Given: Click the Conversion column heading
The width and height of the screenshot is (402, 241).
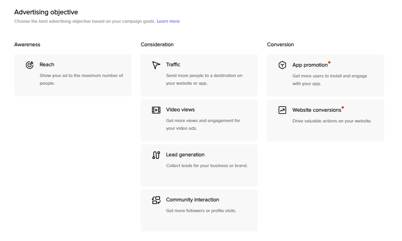Looking at the screenshot, I should [x=280, y=44].
